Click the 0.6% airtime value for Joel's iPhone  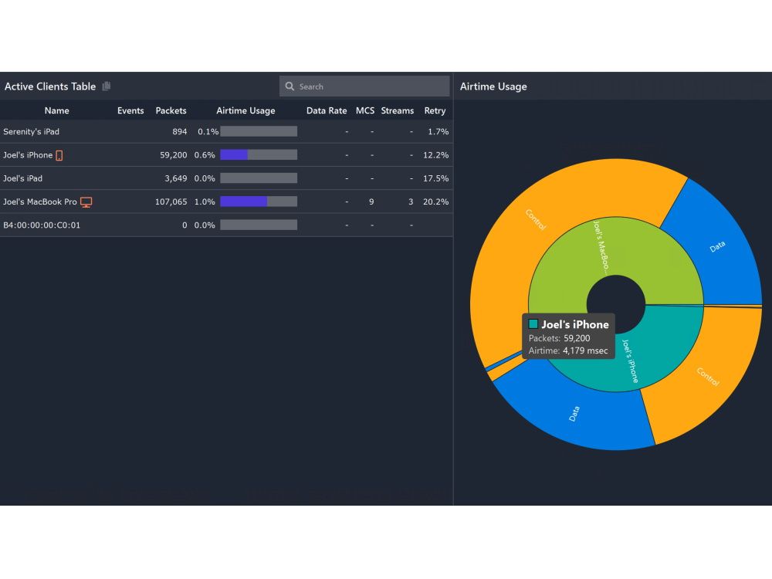tap(205, 155)
